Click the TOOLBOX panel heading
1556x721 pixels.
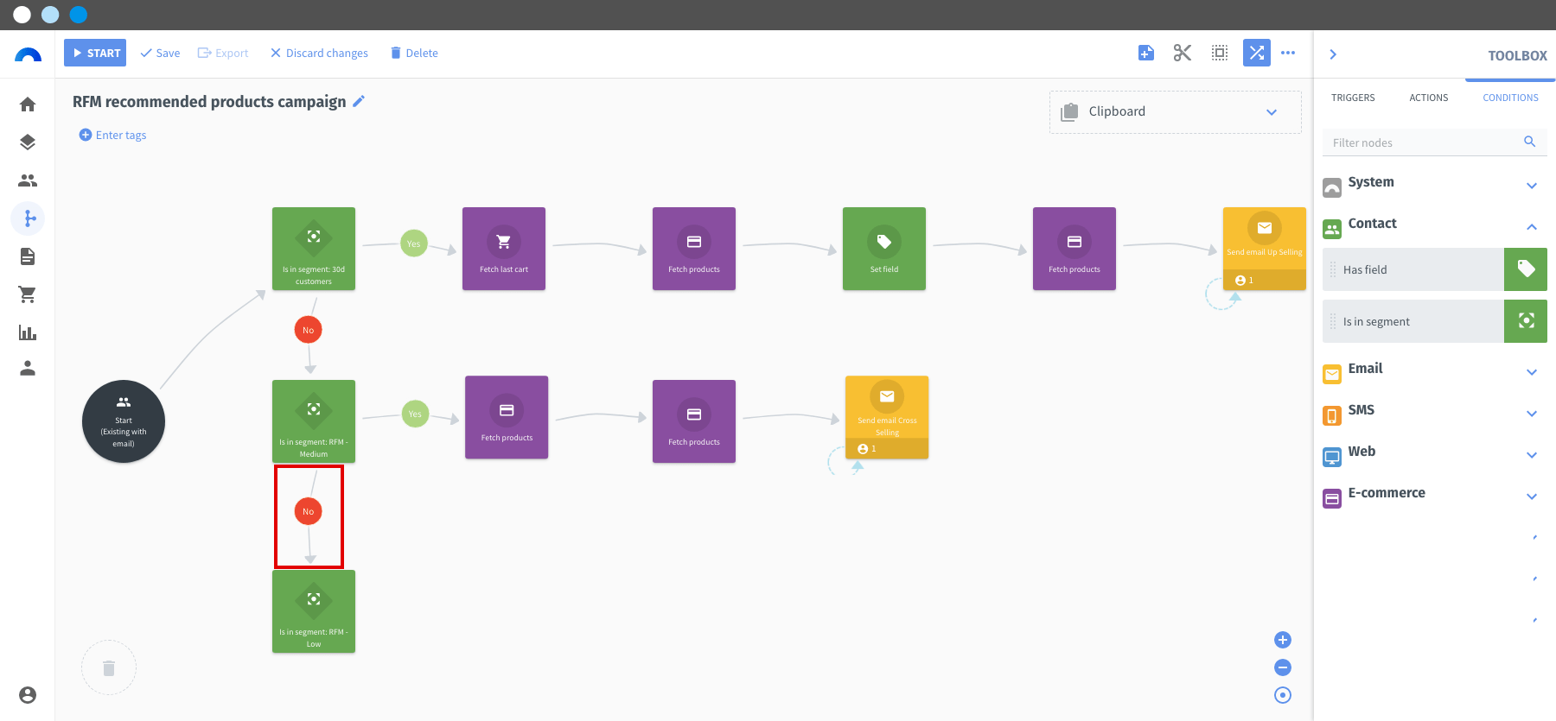[x=1517, y=55]
